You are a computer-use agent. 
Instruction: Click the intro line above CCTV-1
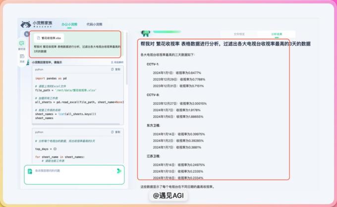tap(168, 55)
